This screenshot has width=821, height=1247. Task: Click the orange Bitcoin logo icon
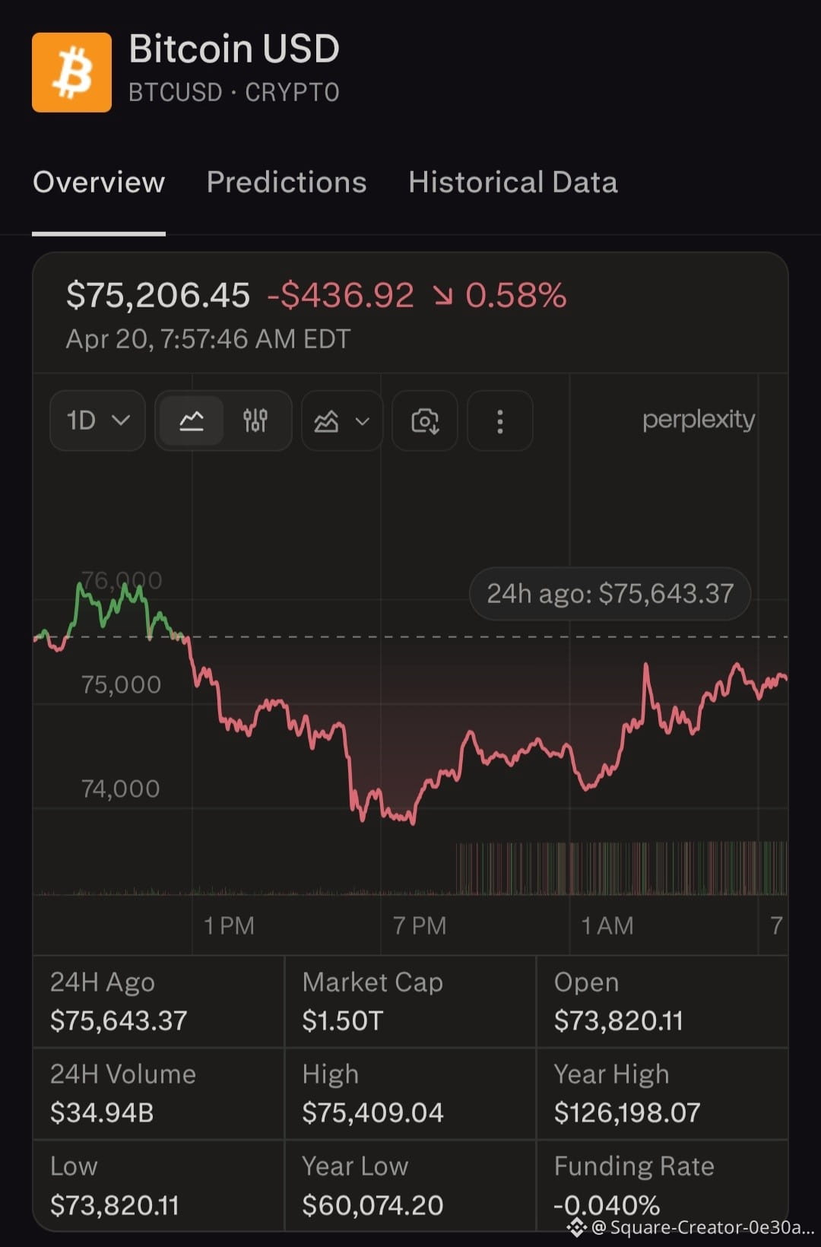click(71, 72)
